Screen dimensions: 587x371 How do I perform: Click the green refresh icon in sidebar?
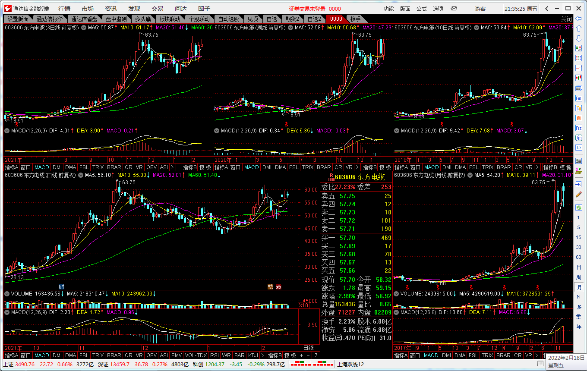(579, 208)
